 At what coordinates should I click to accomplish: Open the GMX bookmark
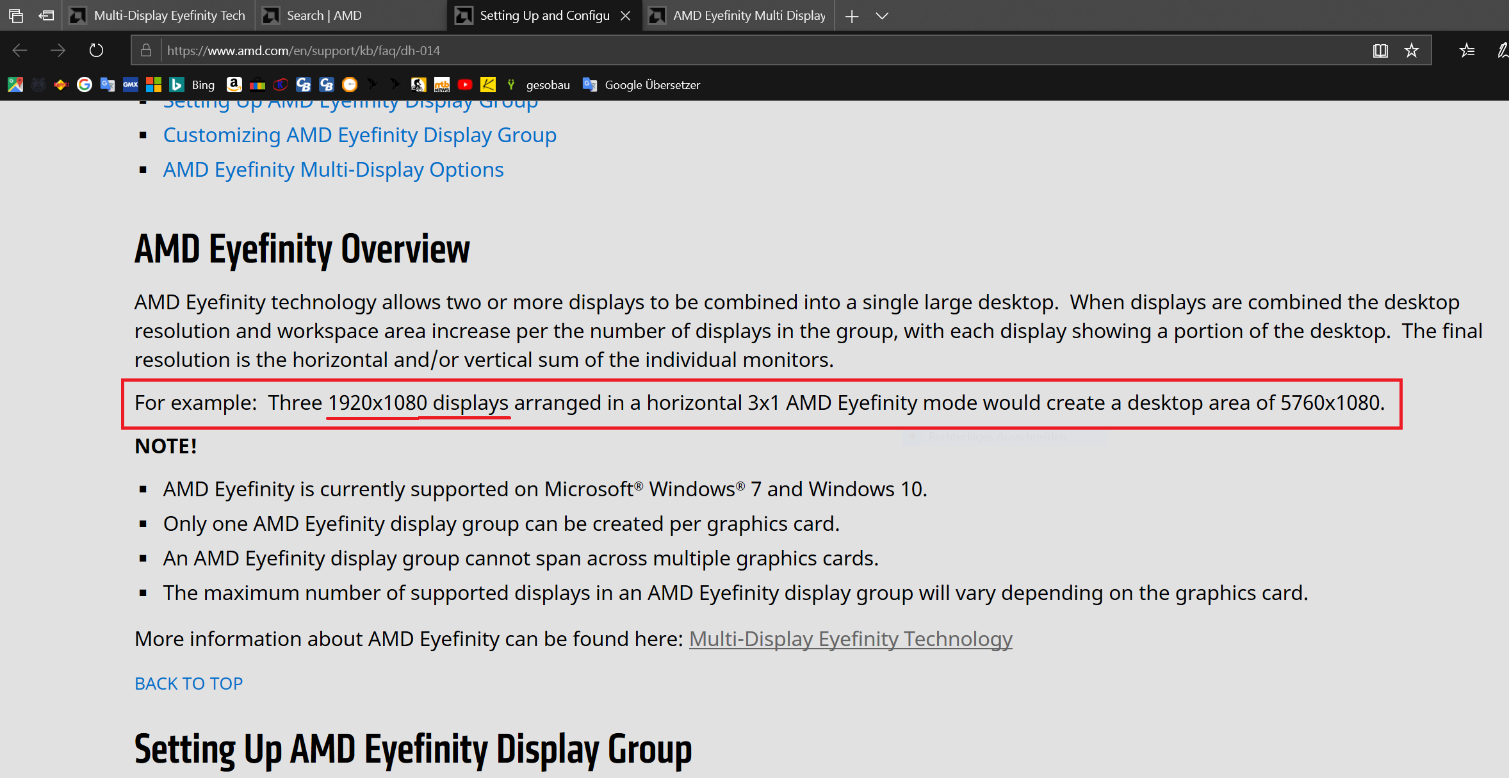pos(131,85)
